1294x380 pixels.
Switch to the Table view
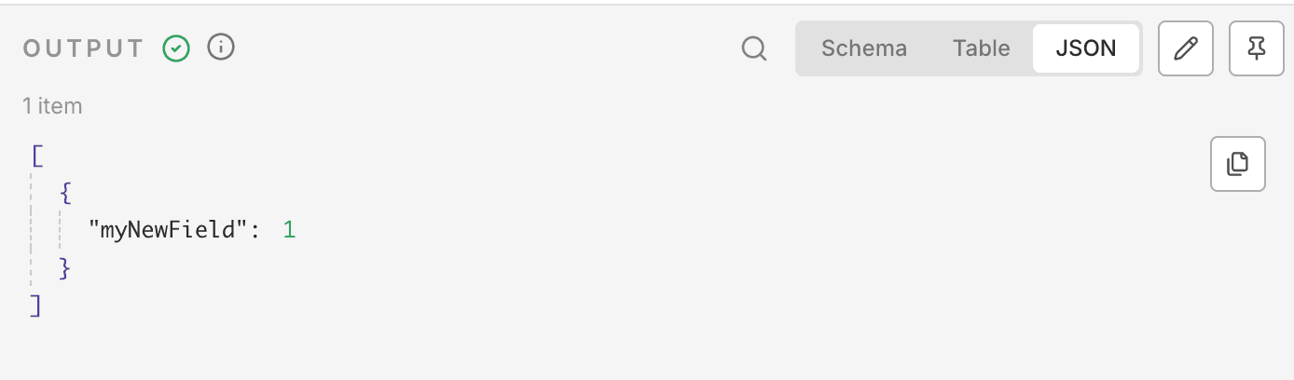pyautogui.click(x=981, y=48)
